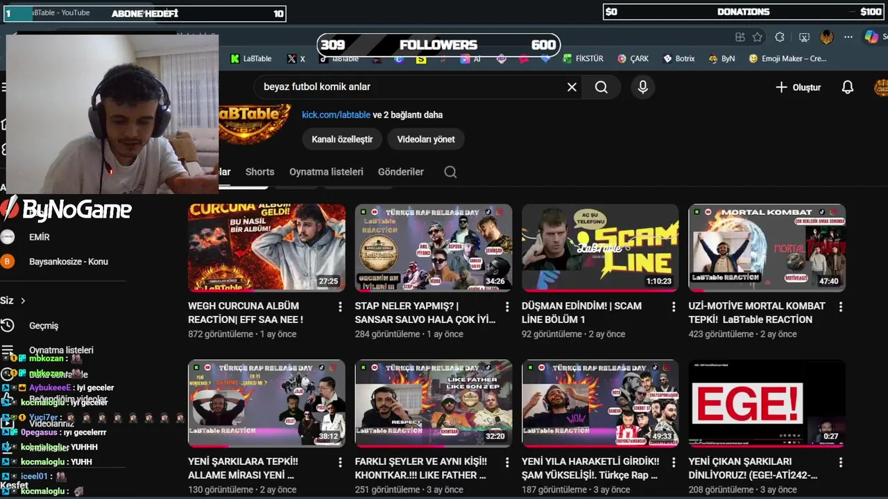Add page to favorites with star icon
This screenshot has height=499, width=888.
[758, 37]
